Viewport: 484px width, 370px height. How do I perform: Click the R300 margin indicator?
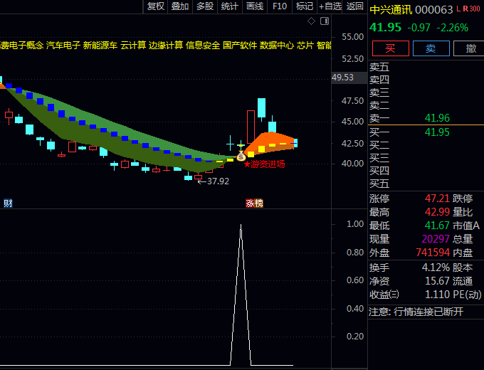tap(471, 9)
